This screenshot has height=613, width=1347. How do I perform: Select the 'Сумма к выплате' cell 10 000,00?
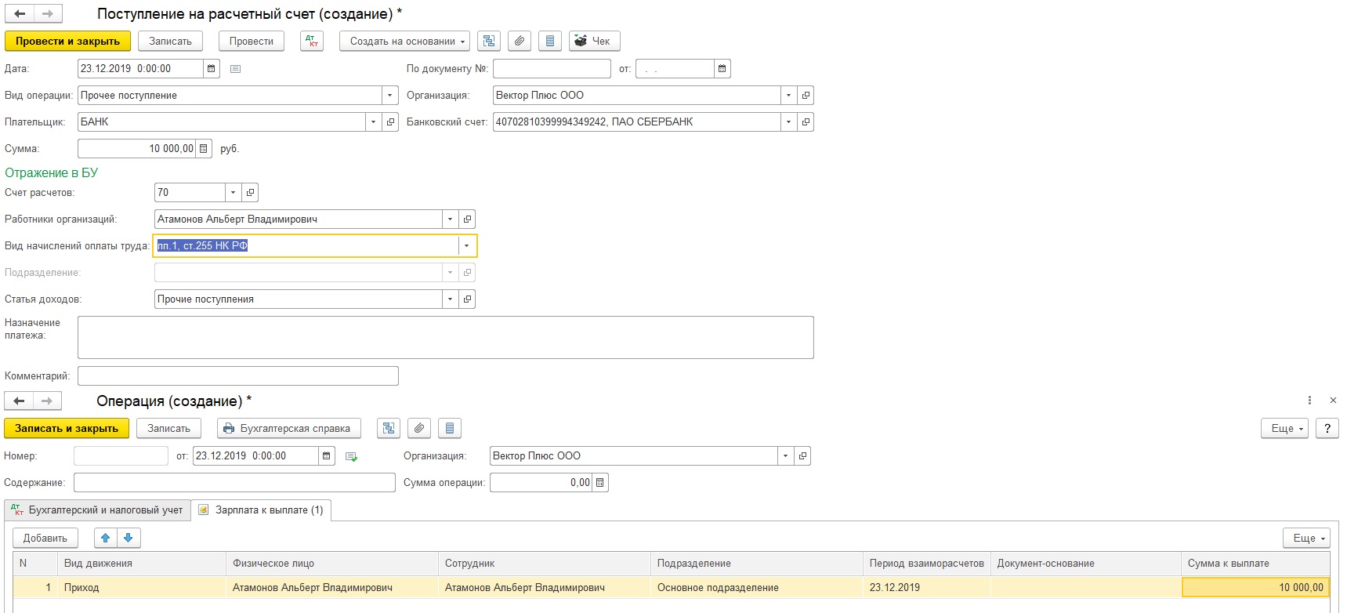[1255, 587]
